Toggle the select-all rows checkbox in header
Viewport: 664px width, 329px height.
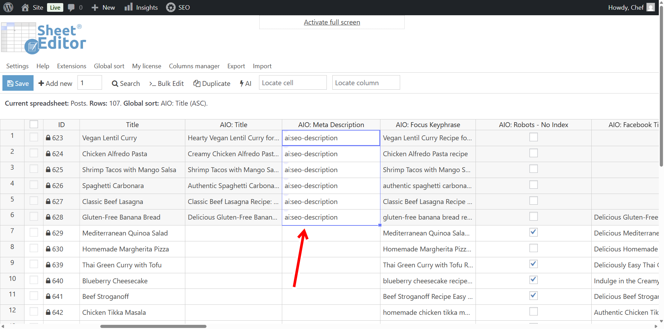34,124
